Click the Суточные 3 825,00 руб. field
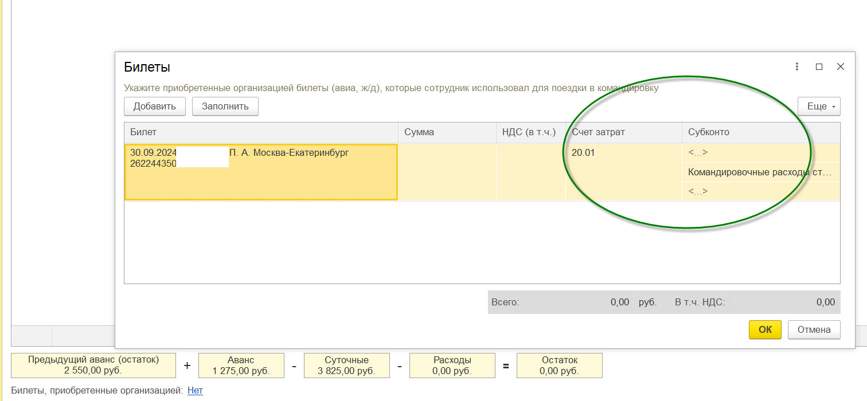Viewport: 867px width, 401px height. point(346,365)
